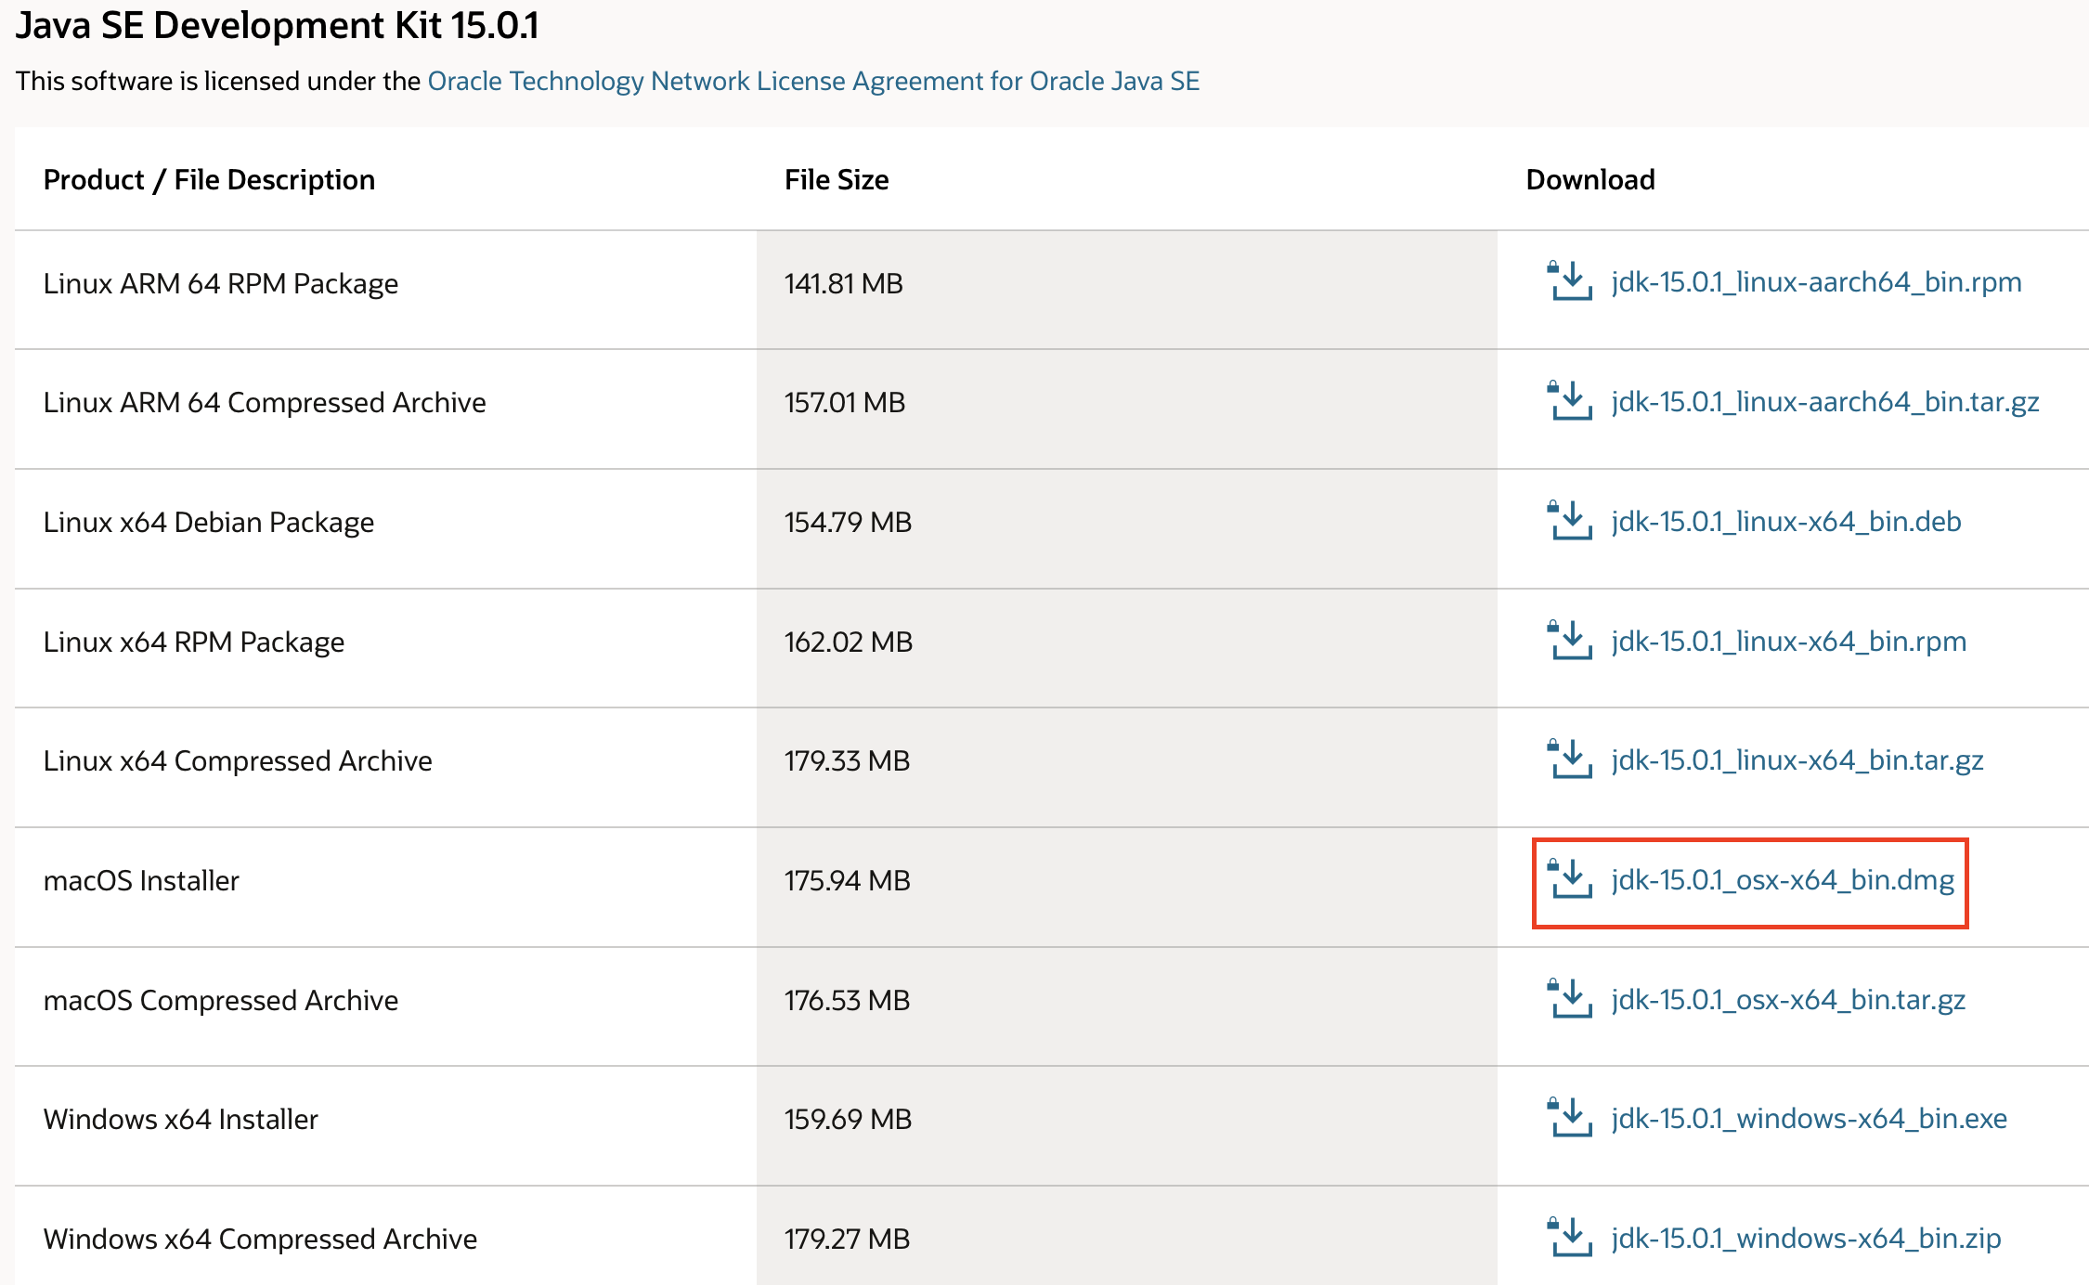Select 'macOS Installer' text

tap(141, 880)
